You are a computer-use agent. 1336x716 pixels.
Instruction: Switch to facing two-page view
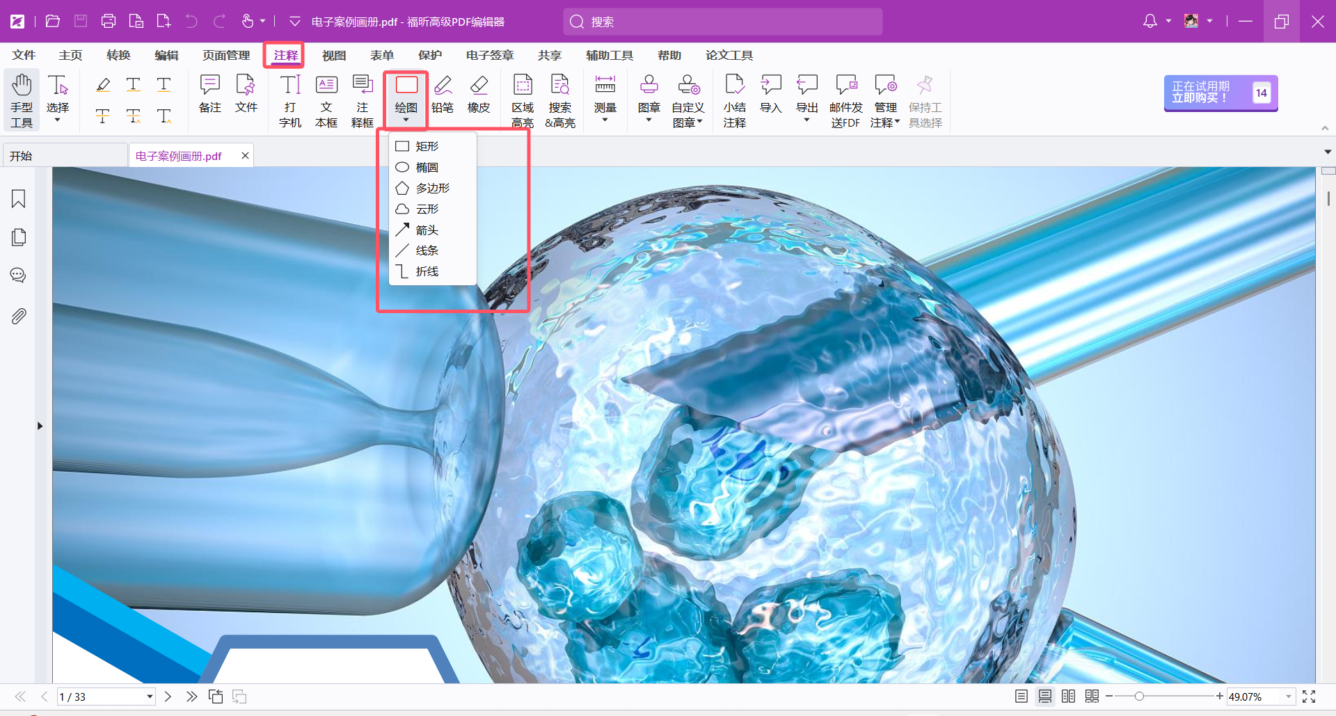coord(1069,697)
